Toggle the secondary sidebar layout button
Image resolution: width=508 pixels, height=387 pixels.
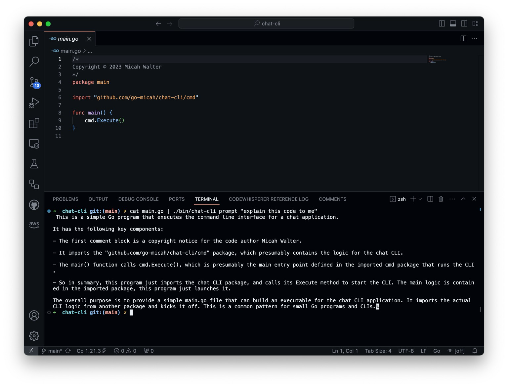click(x=464, y=23)
